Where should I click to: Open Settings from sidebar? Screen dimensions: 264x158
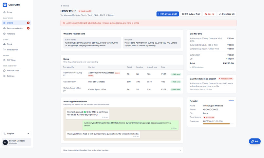(x=16, y=76)
